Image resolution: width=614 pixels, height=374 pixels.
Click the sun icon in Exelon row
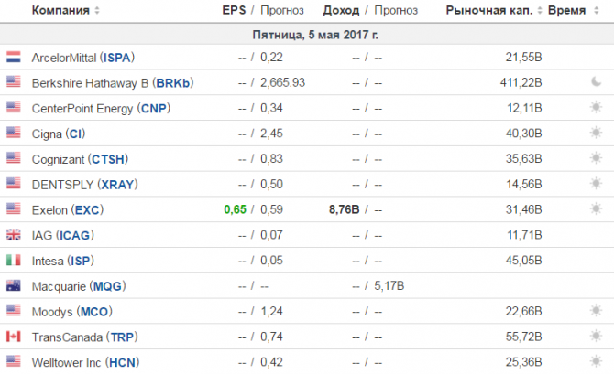tap(596, 209)
